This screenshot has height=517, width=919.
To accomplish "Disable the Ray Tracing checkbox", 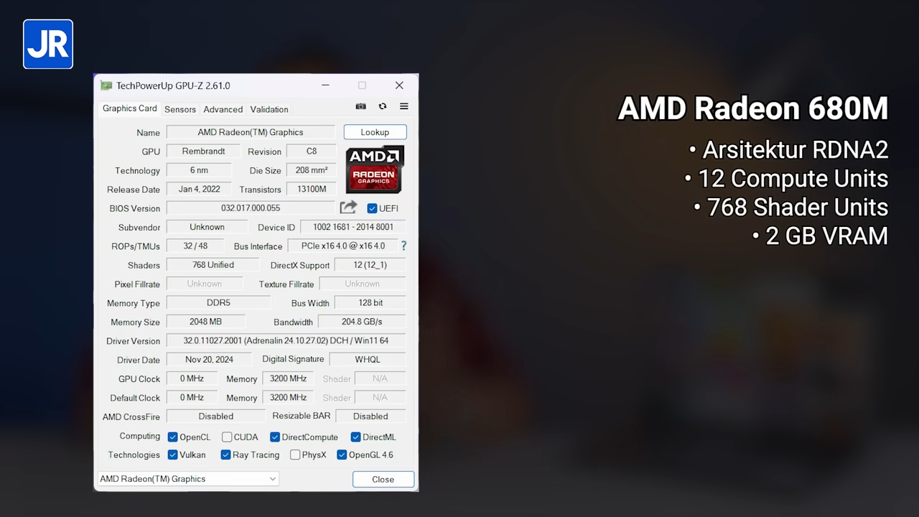I will [225, 455].
